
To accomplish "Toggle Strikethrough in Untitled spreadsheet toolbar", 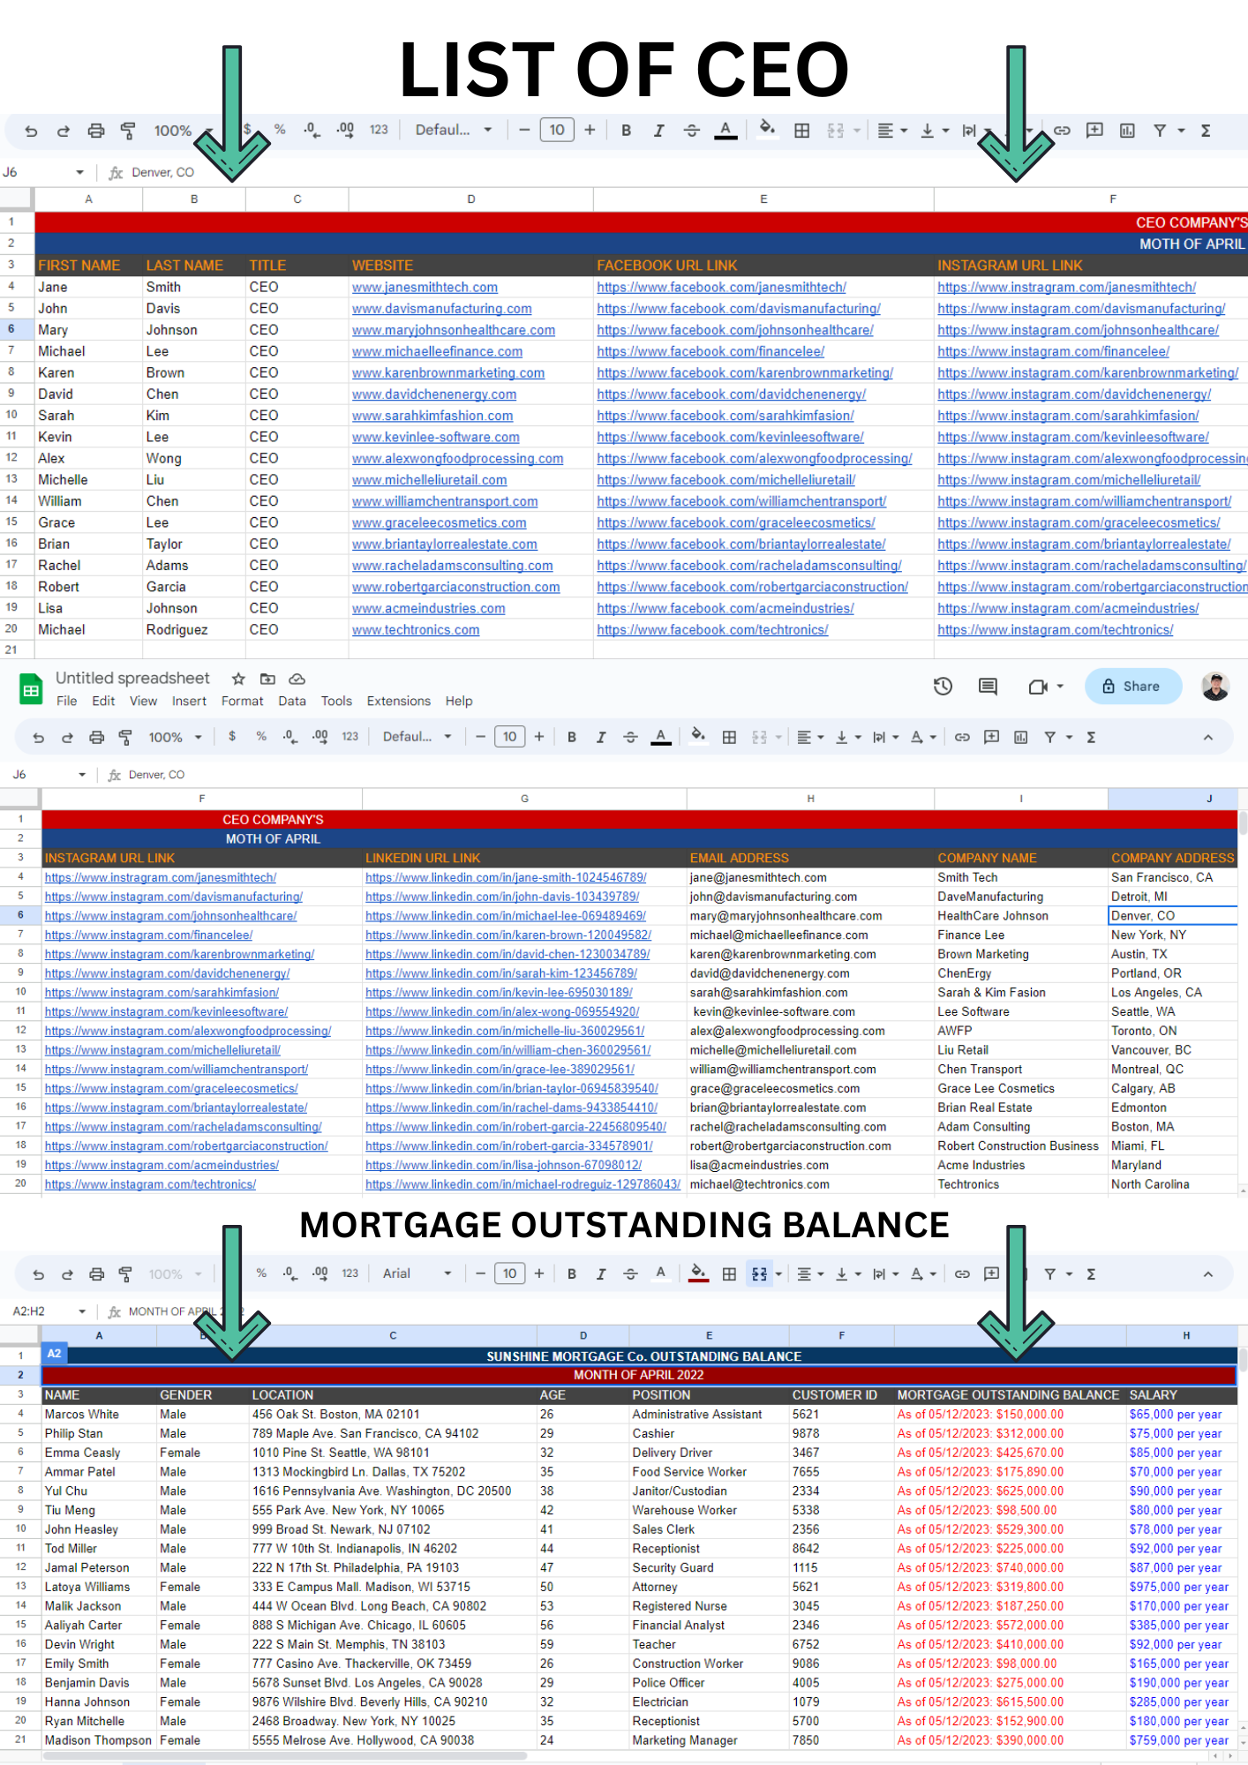I will pyautogui.click(x=630, y=737).
